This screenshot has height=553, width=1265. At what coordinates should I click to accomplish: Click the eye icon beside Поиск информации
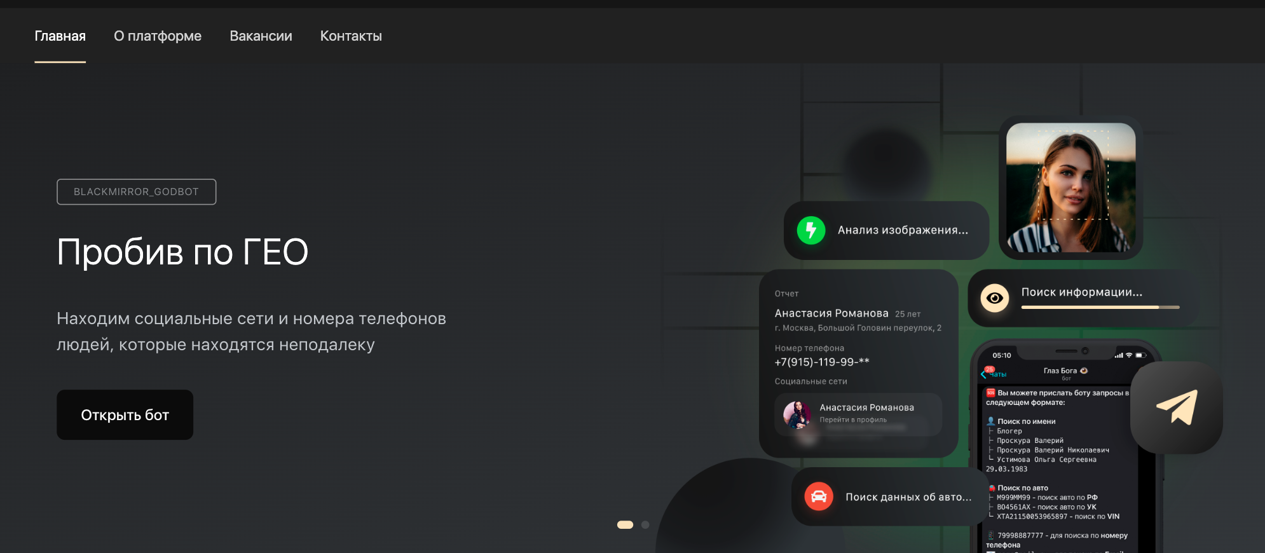point(995,298)
